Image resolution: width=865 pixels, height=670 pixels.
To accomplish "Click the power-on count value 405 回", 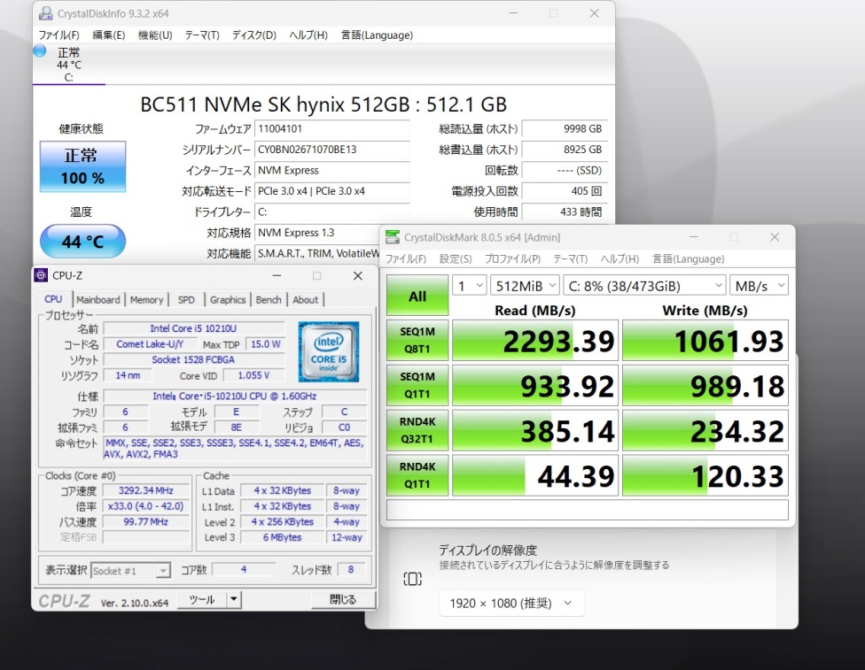I will [x=565, y=191].
